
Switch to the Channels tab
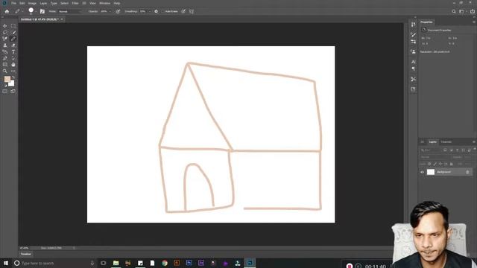pos(446,142)
